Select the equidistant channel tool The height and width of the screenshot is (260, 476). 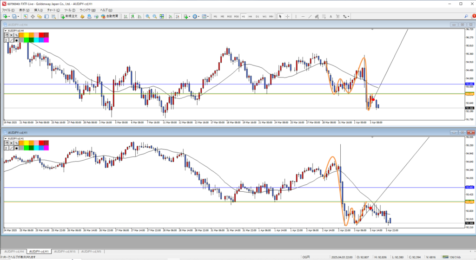pos(317,16)
